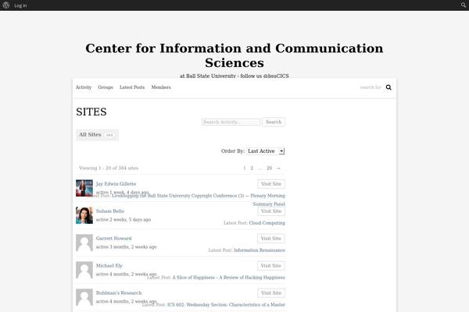The height and width of the screenshot is (312, 469).
Task: Click the Search button
Action: tap(274, 122)
